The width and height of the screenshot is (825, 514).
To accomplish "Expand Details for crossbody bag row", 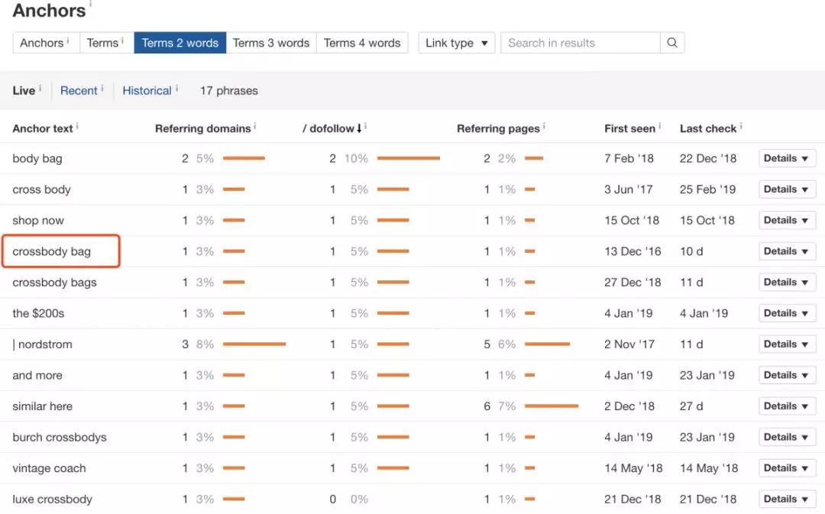I will (x=786, y=251).
